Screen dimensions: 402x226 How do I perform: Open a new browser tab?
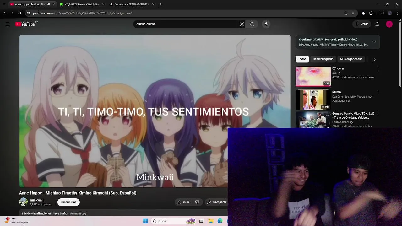point(161,4)
